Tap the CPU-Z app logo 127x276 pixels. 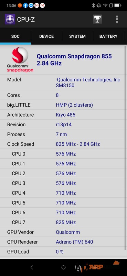pyautogui.click(x=10, y=19)
